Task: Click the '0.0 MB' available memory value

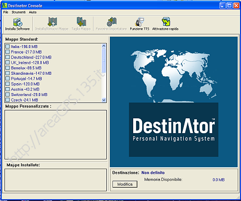Action: click(219, 180)
